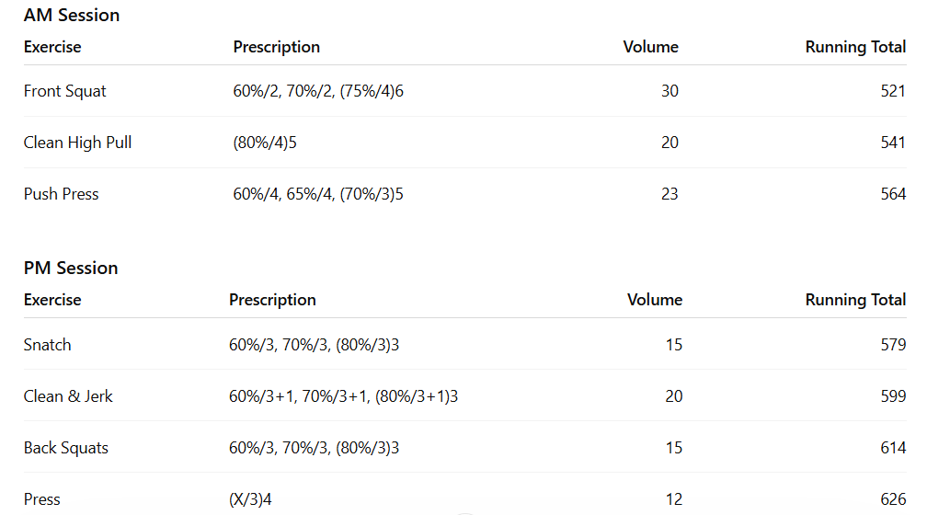Click the Back Squats exercise cell

(66, 448)
